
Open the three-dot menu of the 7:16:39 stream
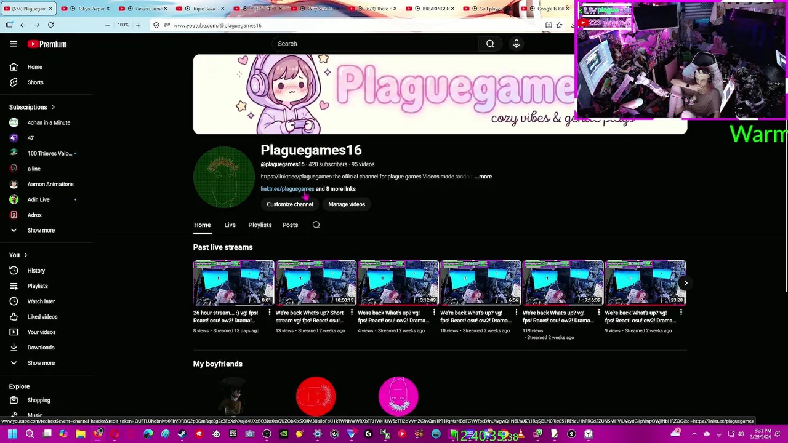(599, 313)
